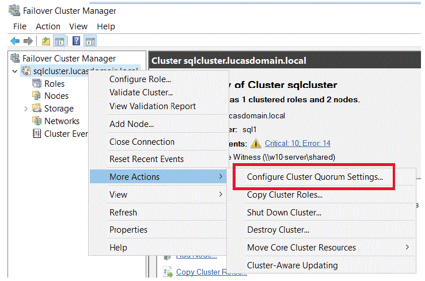Open the More Actions menu item
Image resolution: width=425 pixels, height=281 pixels.
coord(158,176)
